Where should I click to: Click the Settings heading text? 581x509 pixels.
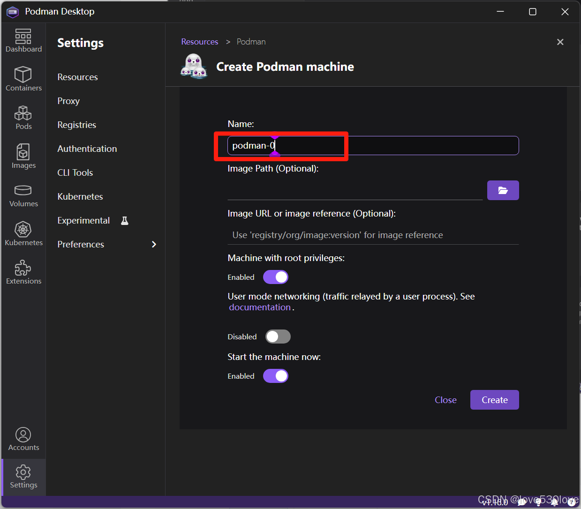[x=81, y=43]
